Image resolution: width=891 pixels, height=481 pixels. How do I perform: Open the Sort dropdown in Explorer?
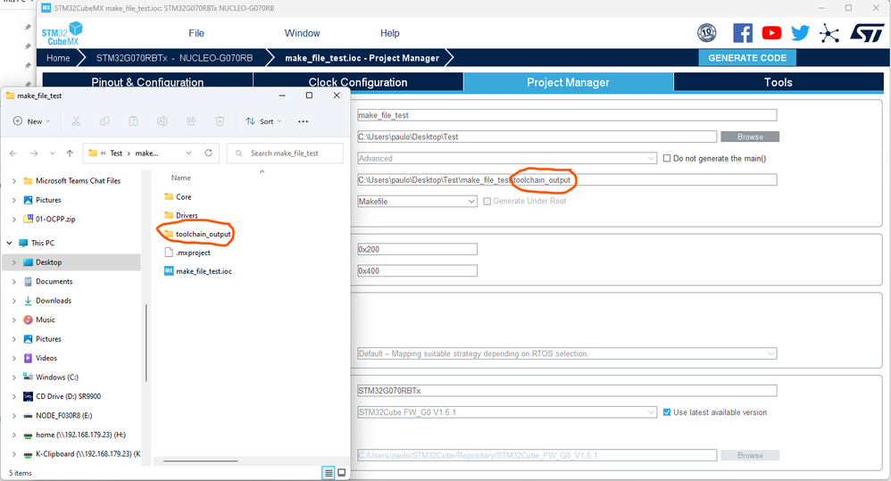(263, 121)
